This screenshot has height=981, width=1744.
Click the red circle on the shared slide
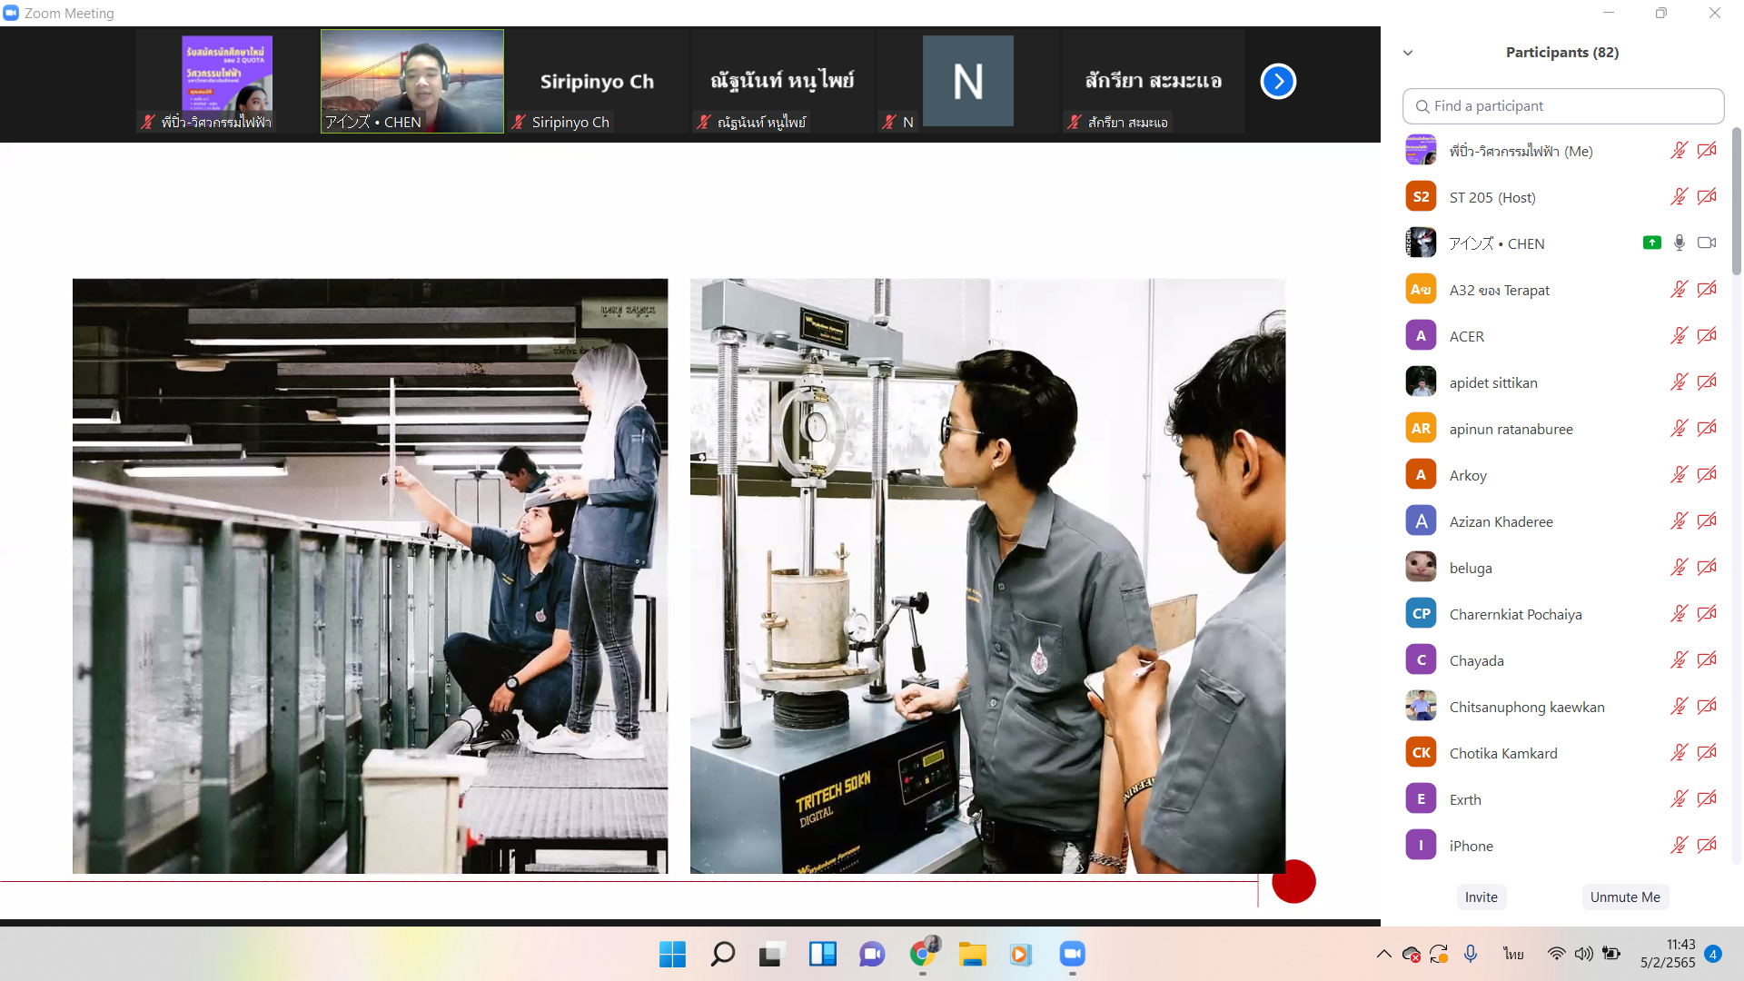(x=1293, y=881)
